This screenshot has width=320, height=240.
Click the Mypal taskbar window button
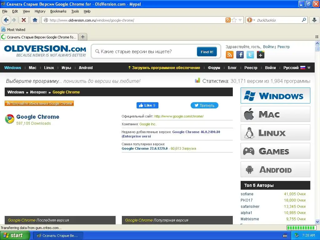click(x=58, y=236)
